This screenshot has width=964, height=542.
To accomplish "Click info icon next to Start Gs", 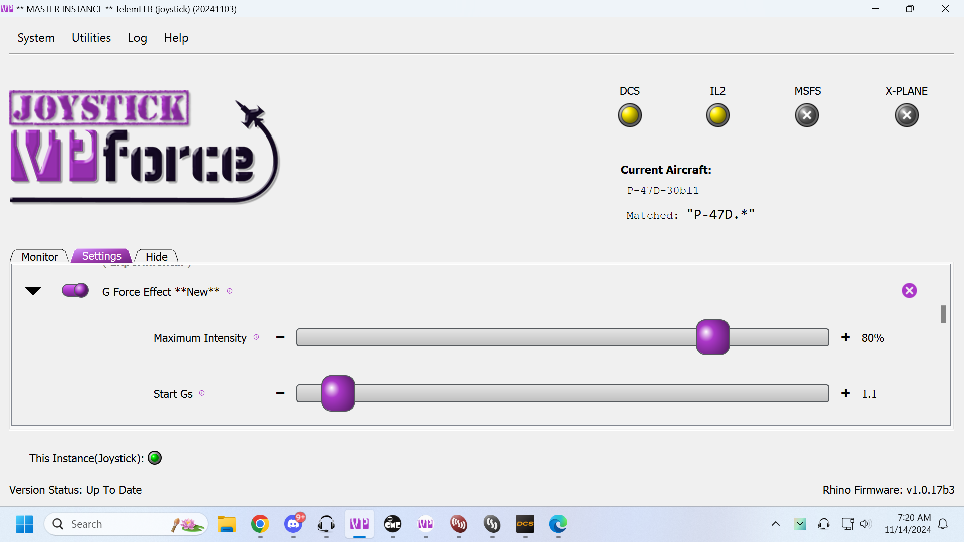I will point(202,393).
